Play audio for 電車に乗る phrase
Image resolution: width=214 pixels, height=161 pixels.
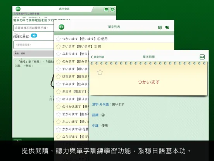point(34,36)
